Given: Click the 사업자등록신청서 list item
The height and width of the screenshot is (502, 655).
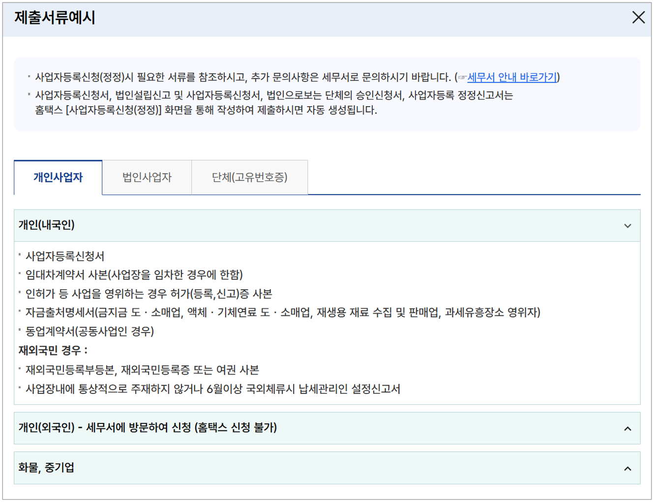Looking at the screenshot, I should coord(67,255).
